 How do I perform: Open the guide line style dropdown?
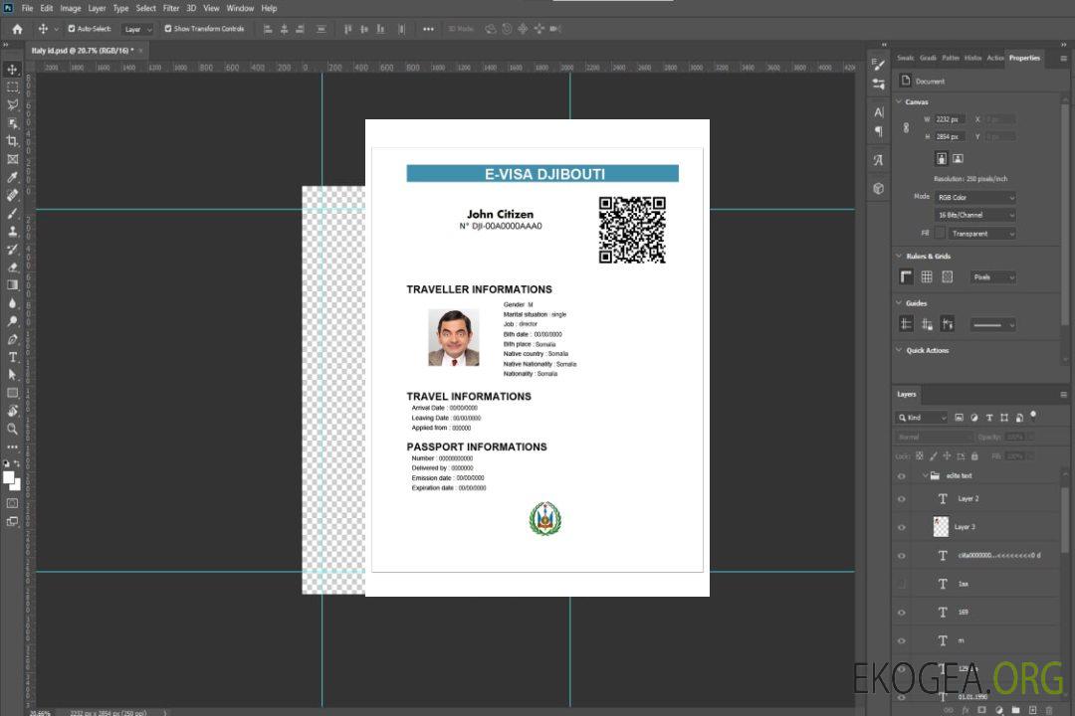coord(992,325)
